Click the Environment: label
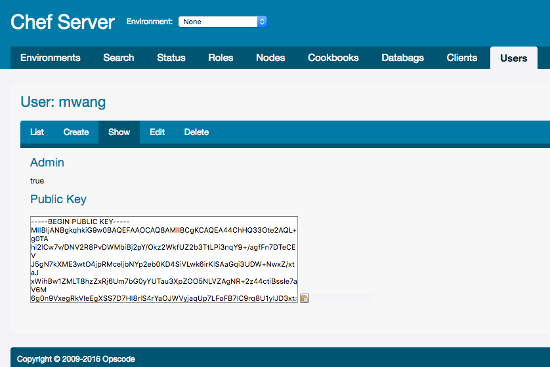 pyautogui.click(x=150, y=22)
